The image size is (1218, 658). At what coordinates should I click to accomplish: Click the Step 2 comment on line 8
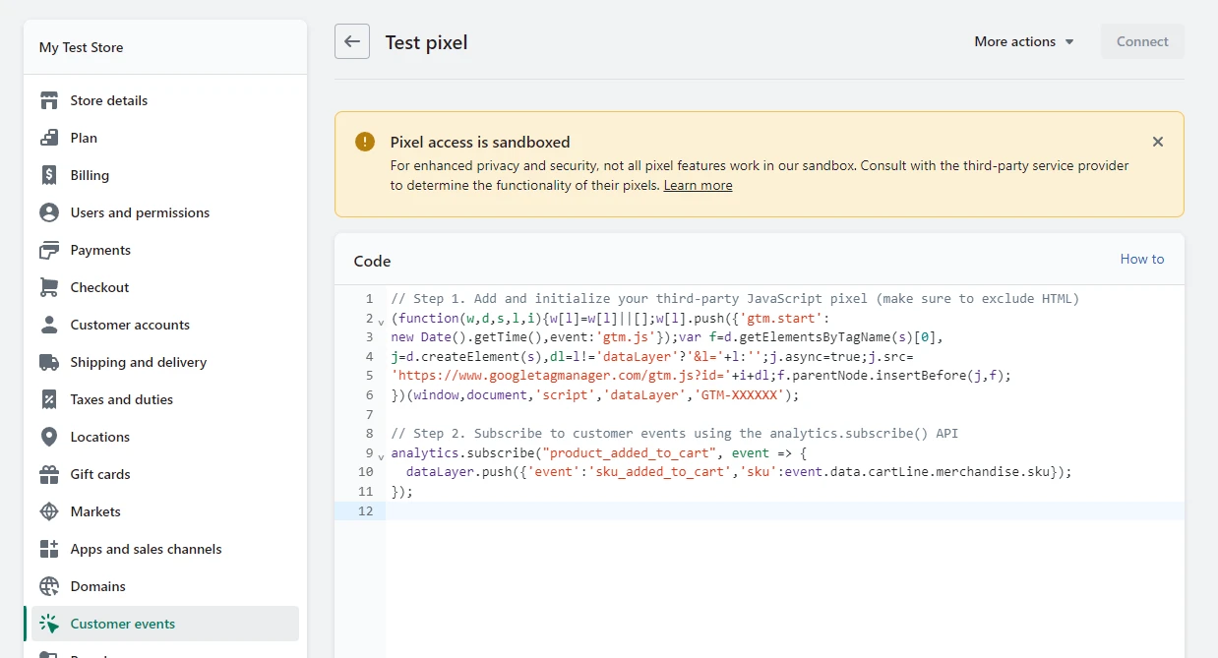point(674,433)
